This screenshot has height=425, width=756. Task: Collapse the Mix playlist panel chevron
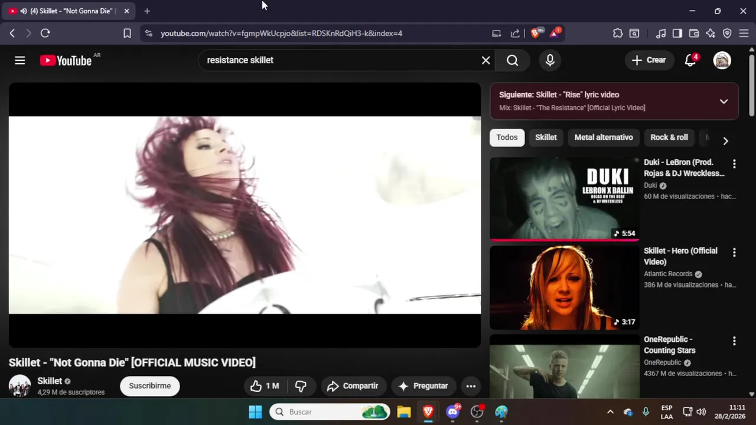click(724, 102)
